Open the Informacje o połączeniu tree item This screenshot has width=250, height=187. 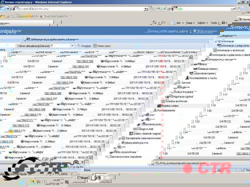coord(235,46)
